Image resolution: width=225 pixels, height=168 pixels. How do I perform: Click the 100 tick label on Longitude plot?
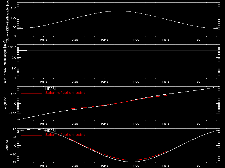[13, 94]
